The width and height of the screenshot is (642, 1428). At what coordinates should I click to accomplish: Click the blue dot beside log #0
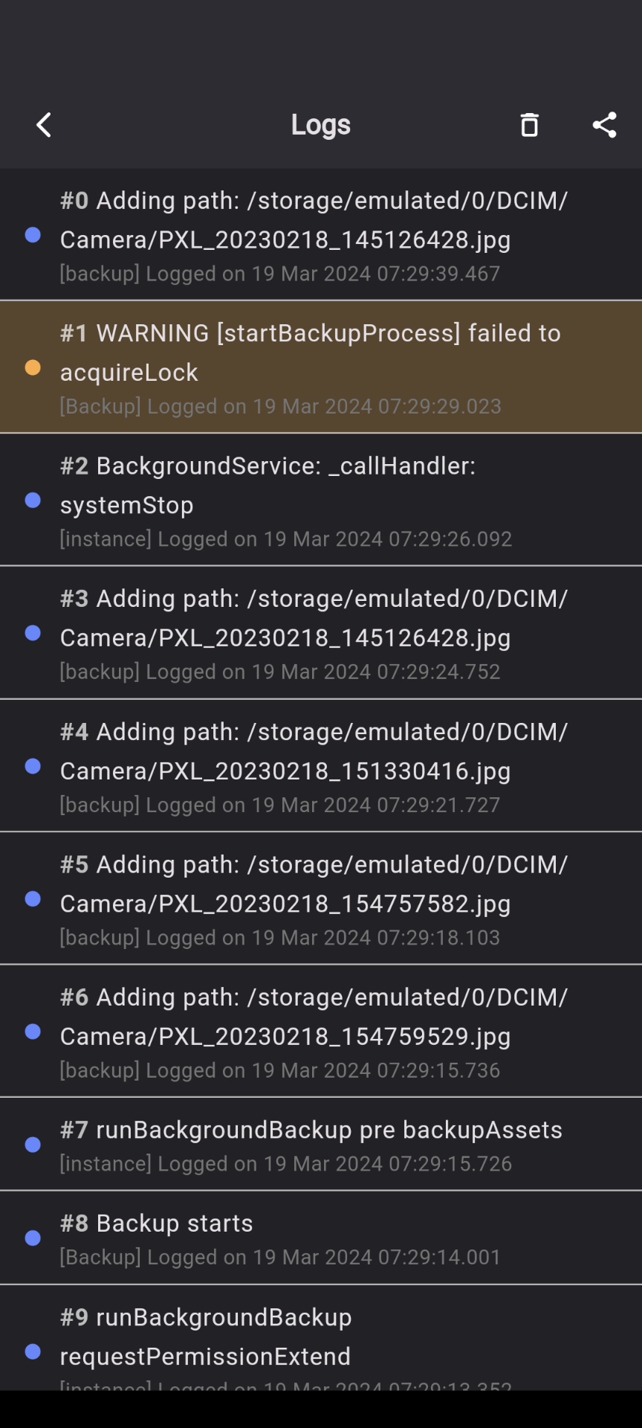point(33,235)
